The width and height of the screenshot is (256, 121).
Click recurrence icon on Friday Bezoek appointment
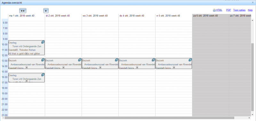pyautogui.click(x=190, y=60)
